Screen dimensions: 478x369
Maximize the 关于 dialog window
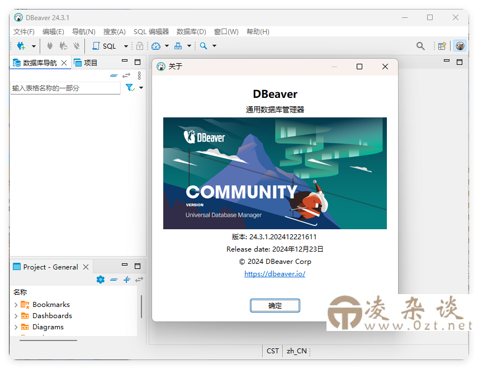(x=359, y=67)
